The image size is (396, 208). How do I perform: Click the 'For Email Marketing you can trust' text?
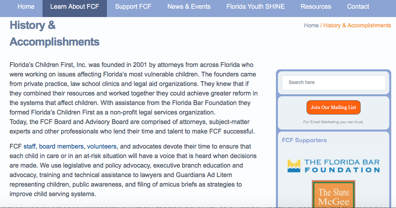(x=333, y=122)
